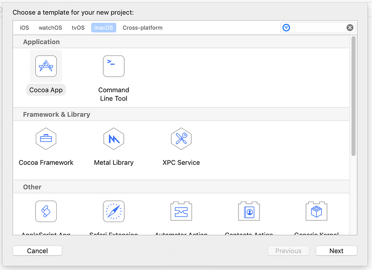The width and height of the screenshot is (372, 270).
Task: Pick the Metal Library template icon
Action: pyautogui.click(x=113, y=139)
